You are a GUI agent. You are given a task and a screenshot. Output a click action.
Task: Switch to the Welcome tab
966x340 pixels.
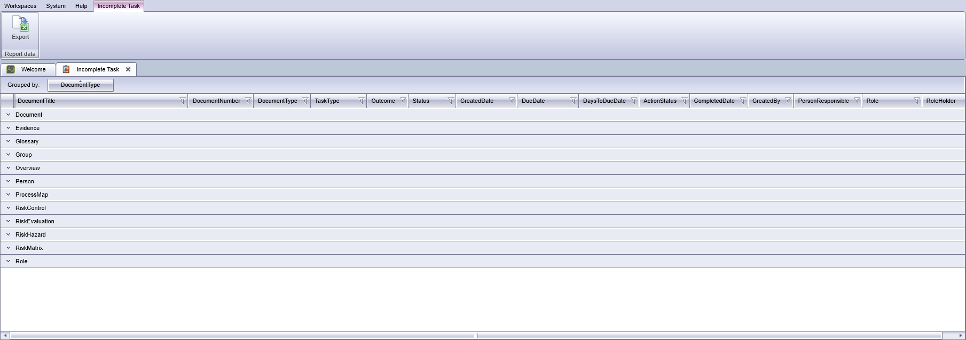(x=28, y=69)
